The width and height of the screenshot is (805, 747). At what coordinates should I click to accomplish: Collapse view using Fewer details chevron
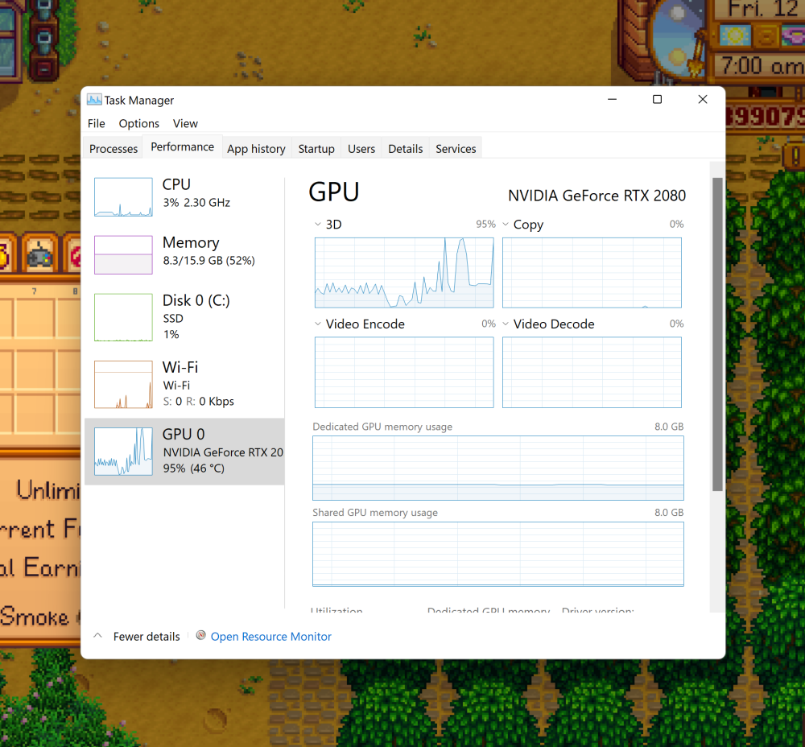click(x=98, y=636)
